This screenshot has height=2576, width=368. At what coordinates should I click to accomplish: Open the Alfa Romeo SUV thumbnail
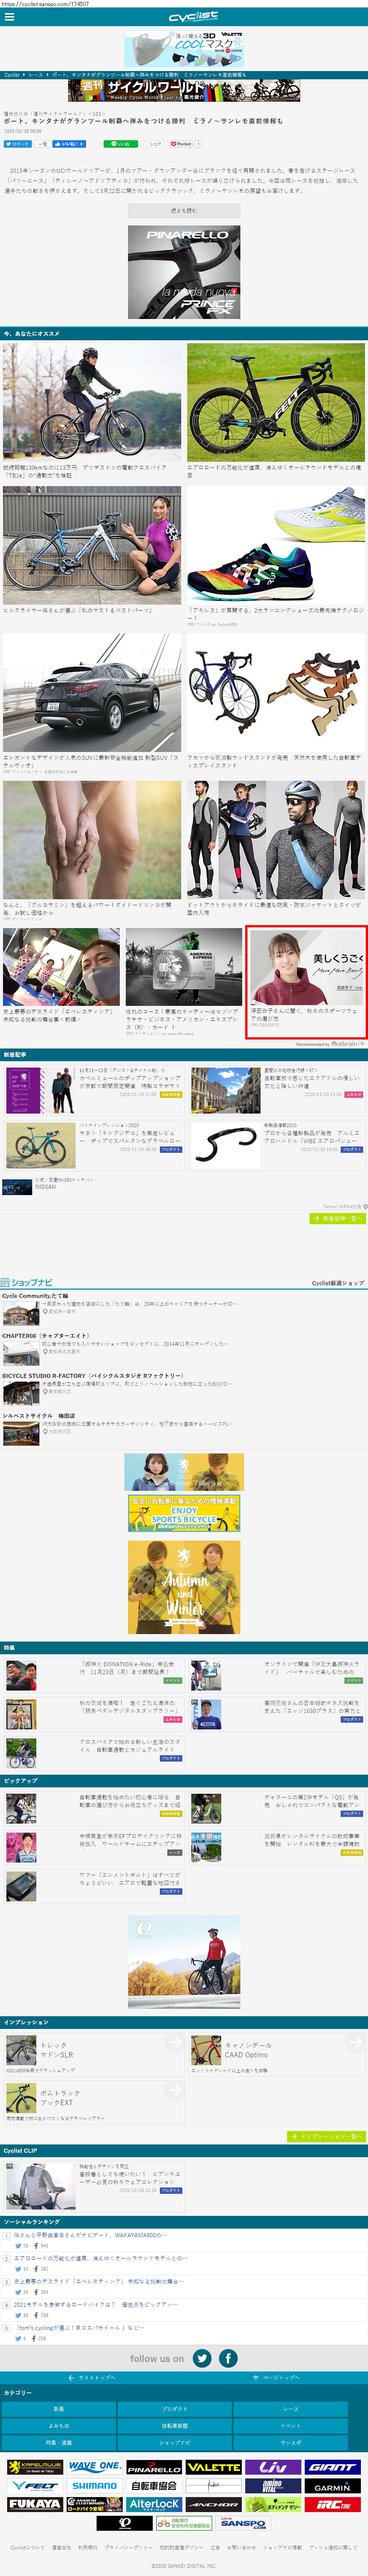tap(92, 693)
